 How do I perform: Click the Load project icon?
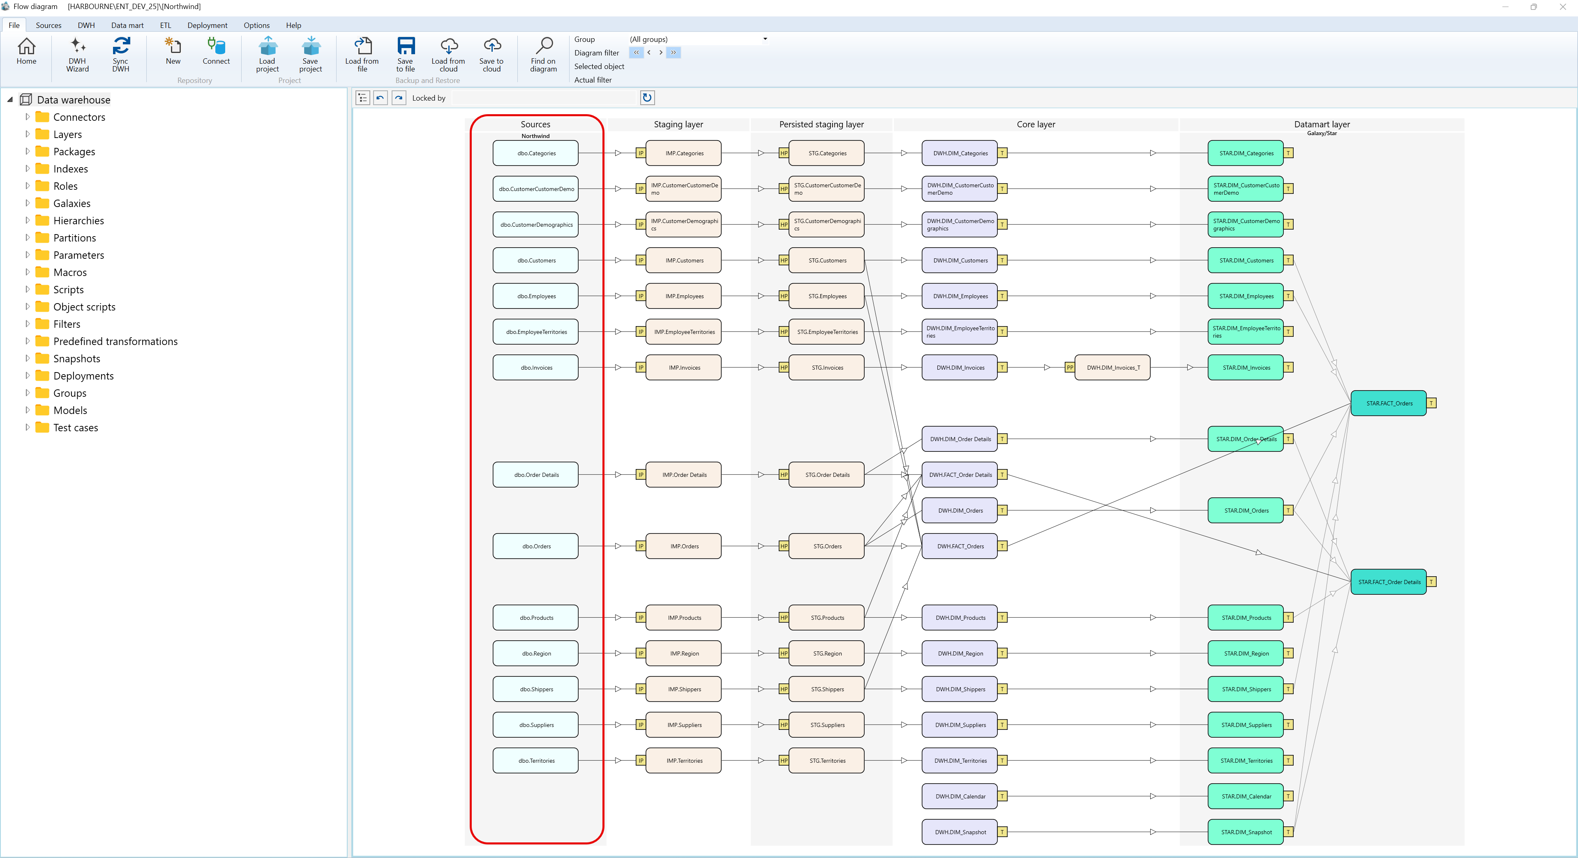point(267,55)
